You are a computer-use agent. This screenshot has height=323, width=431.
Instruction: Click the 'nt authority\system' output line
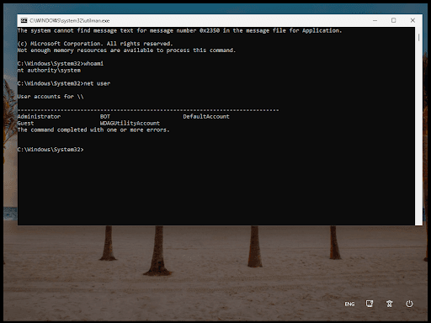(x=49, y=70)
